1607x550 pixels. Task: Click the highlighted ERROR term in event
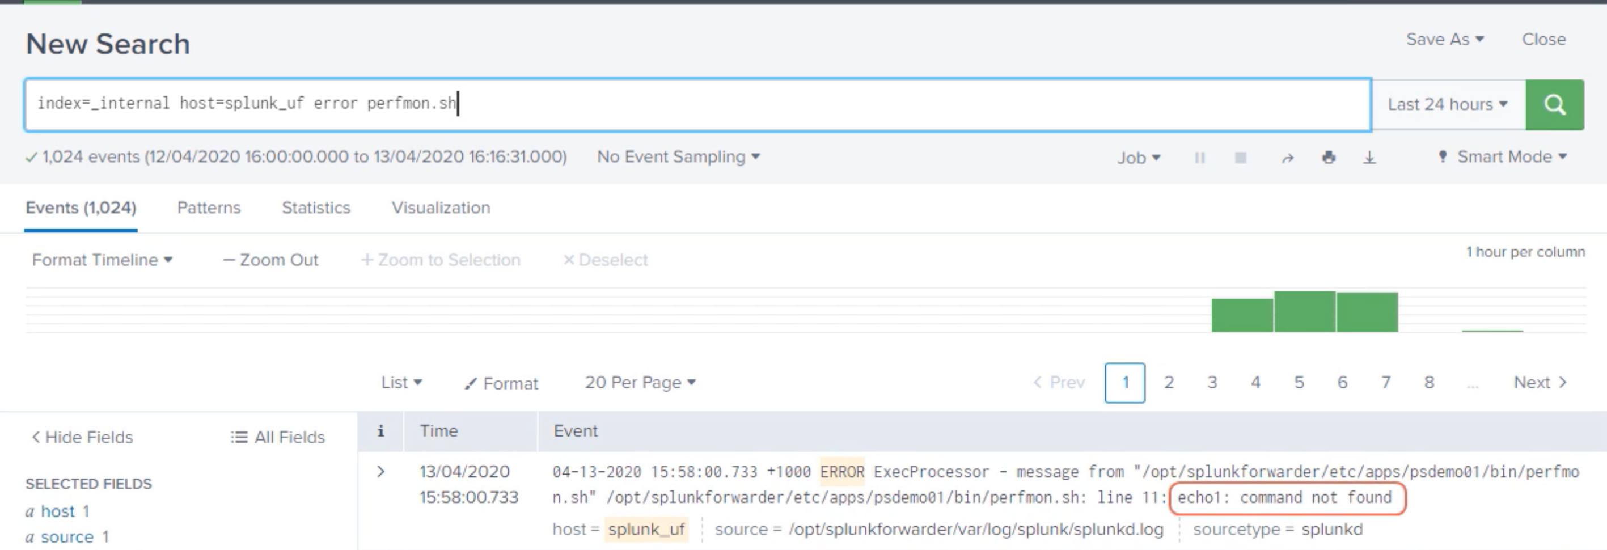842,472
